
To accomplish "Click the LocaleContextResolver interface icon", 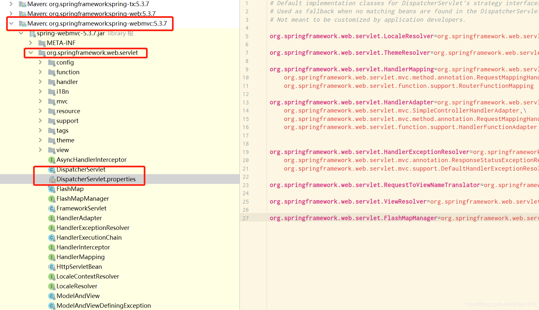I will (x=52, y=276).
